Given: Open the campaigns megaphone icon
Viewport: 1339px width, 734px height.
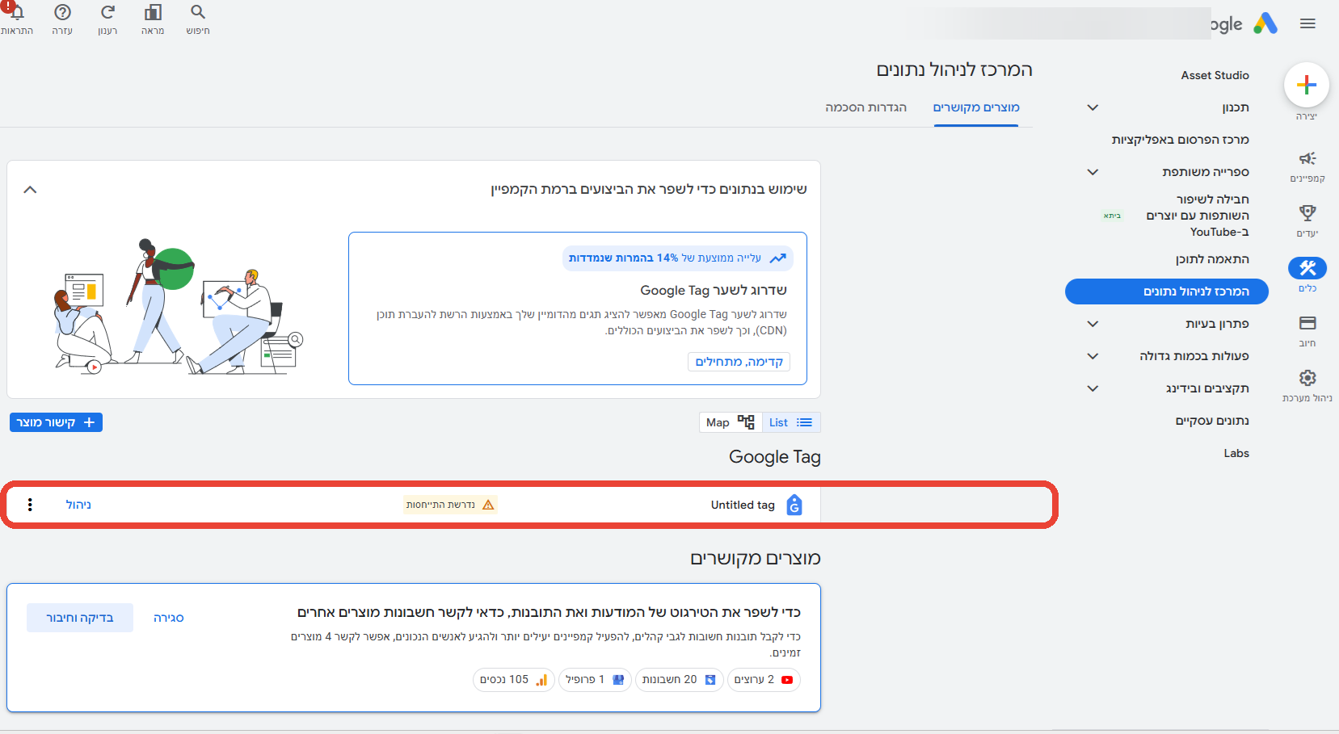Looking at the screenshot, I should [1307, 158].
